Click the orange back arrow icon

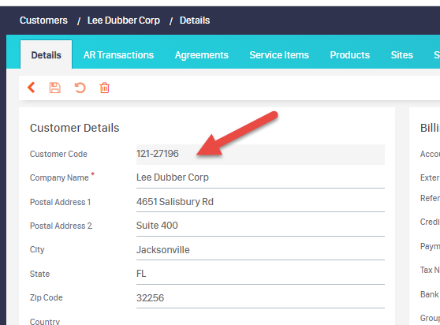point(32,88)
